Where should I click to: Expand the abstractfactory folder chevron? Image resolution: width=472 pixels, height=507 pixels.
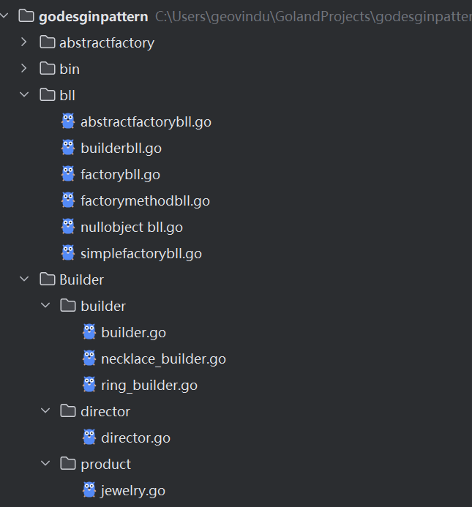[x=23, y=42]
